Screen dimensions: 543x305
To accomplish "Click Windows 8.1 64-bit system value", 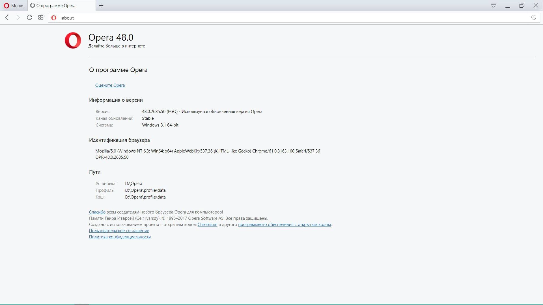I will 160,125.
